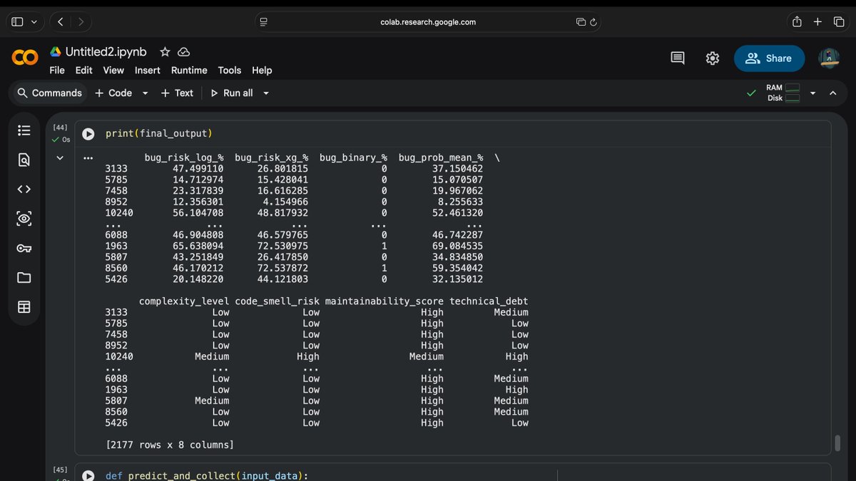This screenshot has height=481, width=856.
Task: Click the RAM usage bar
Action: pos(793,88)
